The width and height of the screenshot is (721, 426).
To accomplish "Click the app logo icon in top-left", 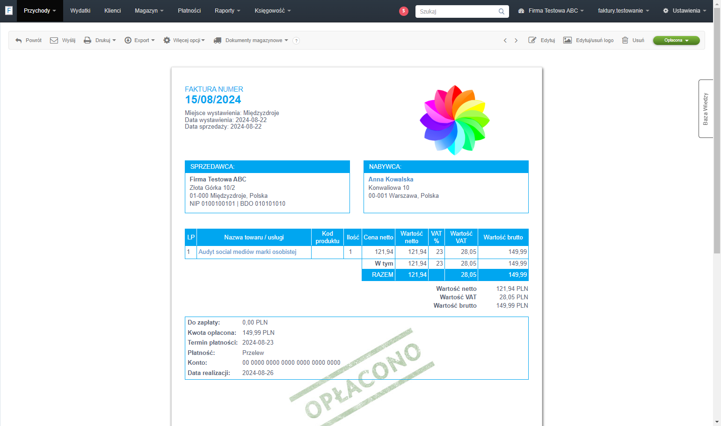I will pyautogui.click(x=8, y=10).
